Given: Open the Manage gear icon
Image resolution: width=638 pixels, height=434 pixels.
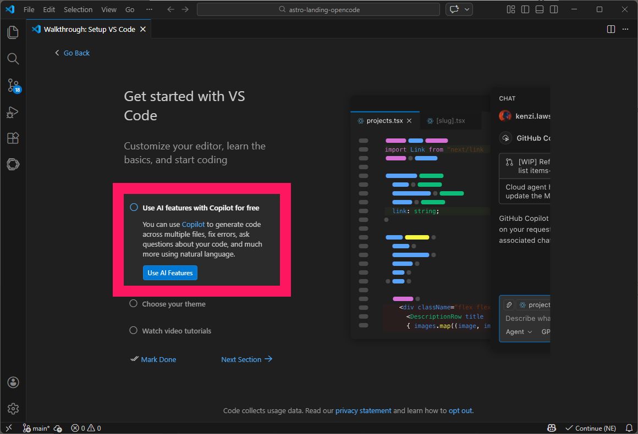Looking at the screenshot, I should pos(13,408).
